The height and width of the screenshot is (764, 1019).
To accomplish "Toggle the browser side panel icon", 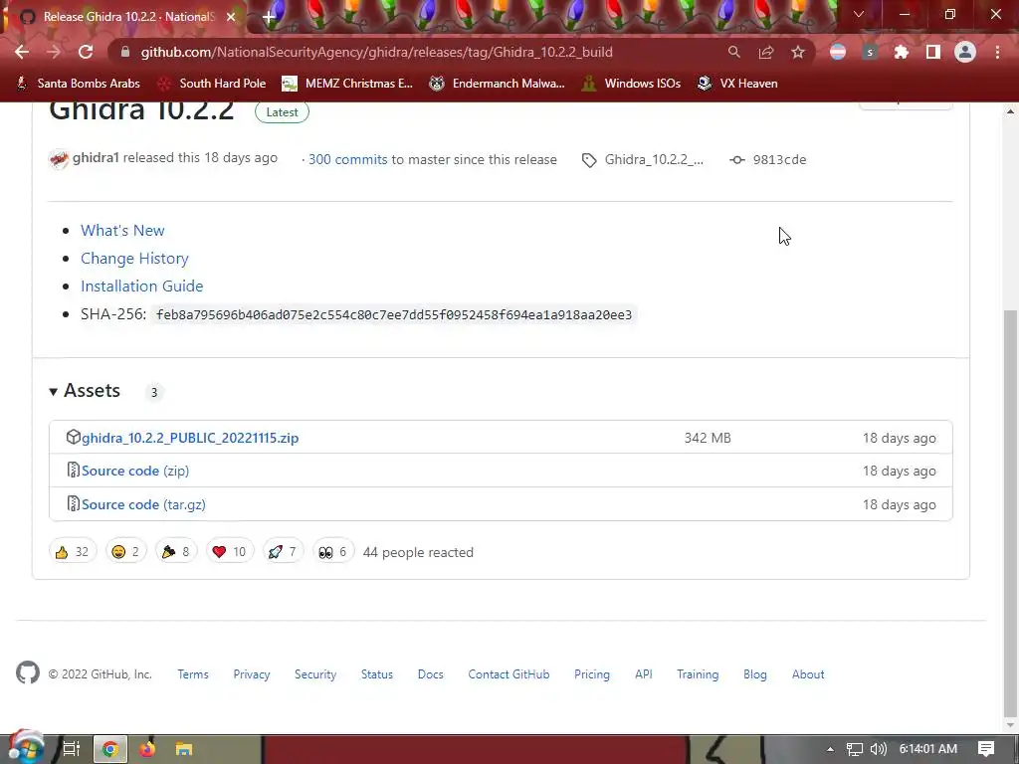I will point(933,52).
